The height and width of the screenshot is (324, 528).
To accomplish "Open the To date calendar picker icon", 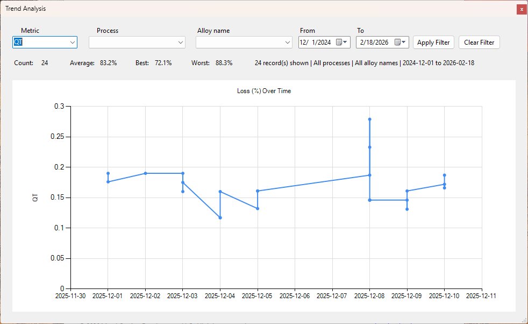I will click(x=400, y=42).
